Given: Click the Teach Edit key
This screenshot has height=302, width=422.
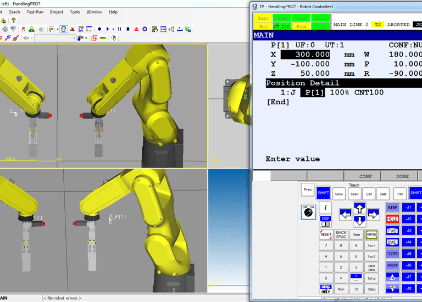Looking at the screenshot, I should click(x=369, y=194).
